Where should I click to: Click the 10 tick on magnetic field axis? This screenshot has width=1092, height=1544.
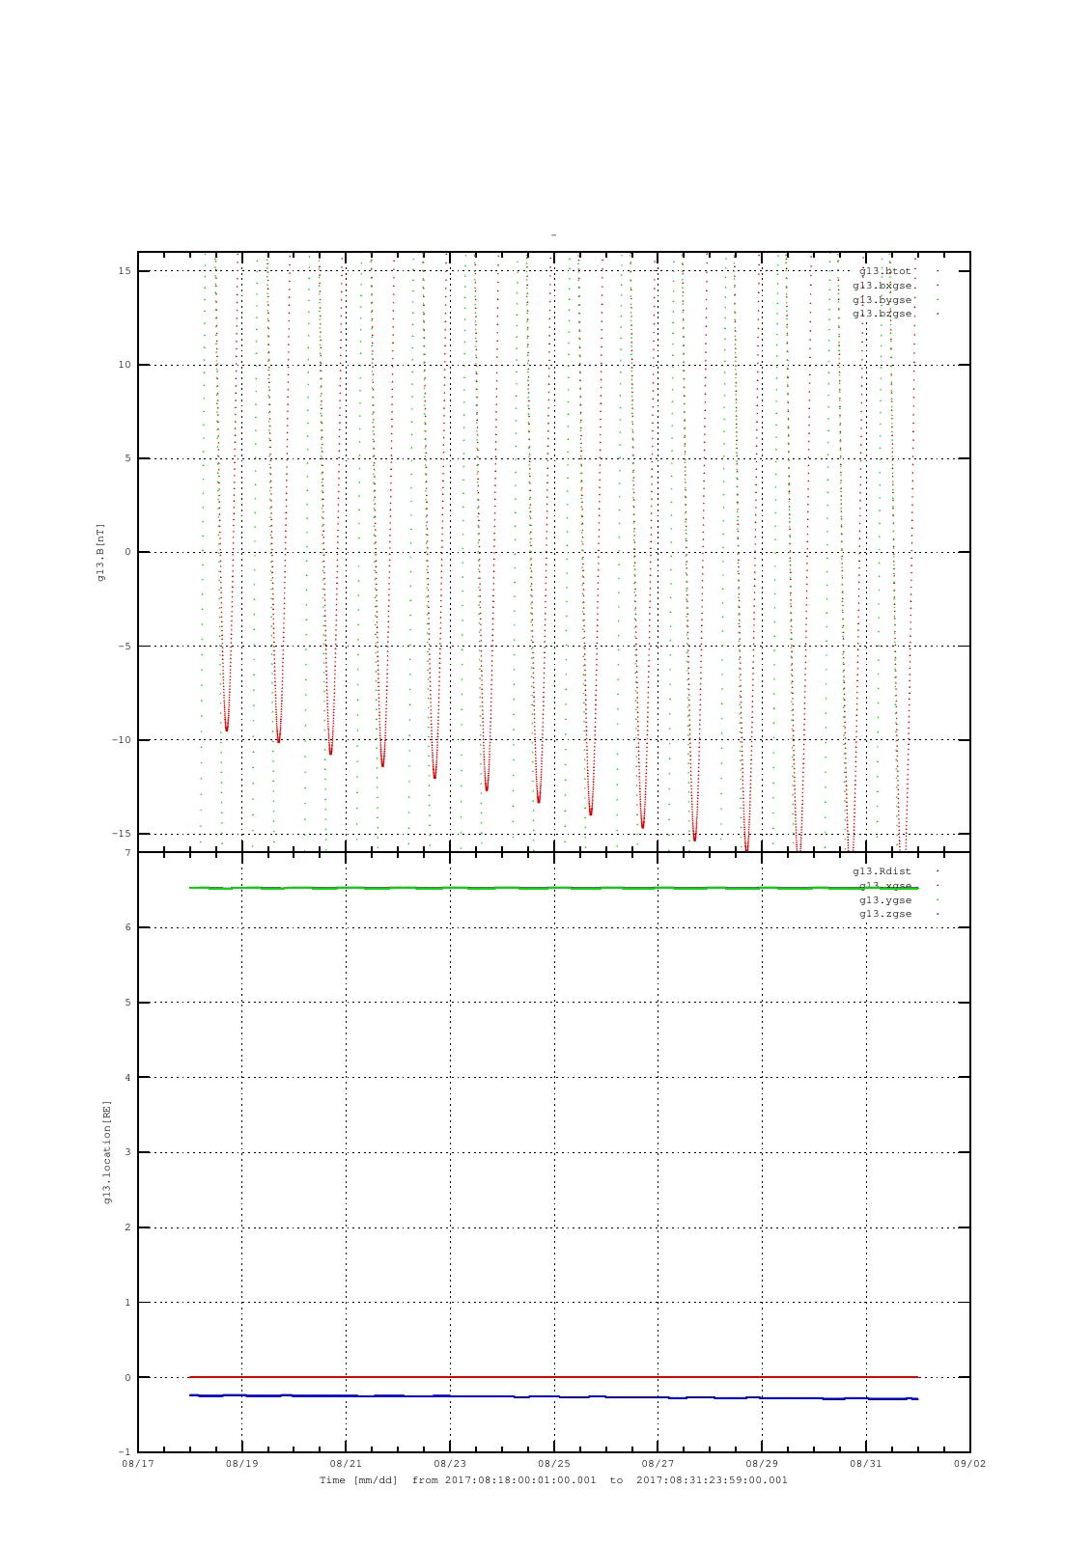pos(125,365)
